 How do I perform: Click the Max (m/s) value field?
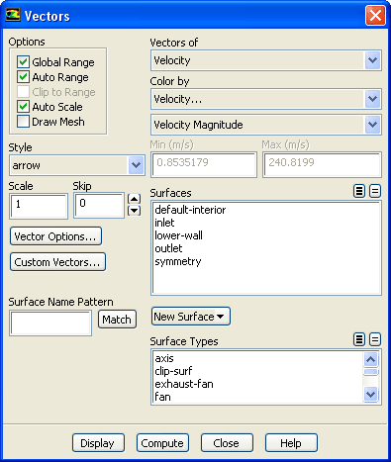click(x=322, y=164)
